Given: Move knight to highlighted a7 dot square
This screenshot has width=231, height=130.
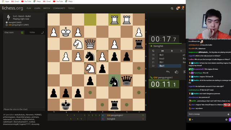Looking at the screenshot, I should [x=139, y=92].
